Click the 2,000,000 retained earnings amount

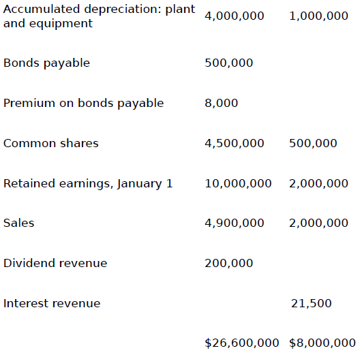[318, 183]
